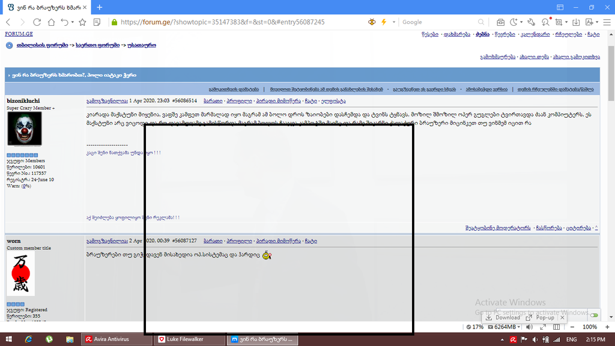
Task: Show site security info via green lock
Action: [115, 22]
